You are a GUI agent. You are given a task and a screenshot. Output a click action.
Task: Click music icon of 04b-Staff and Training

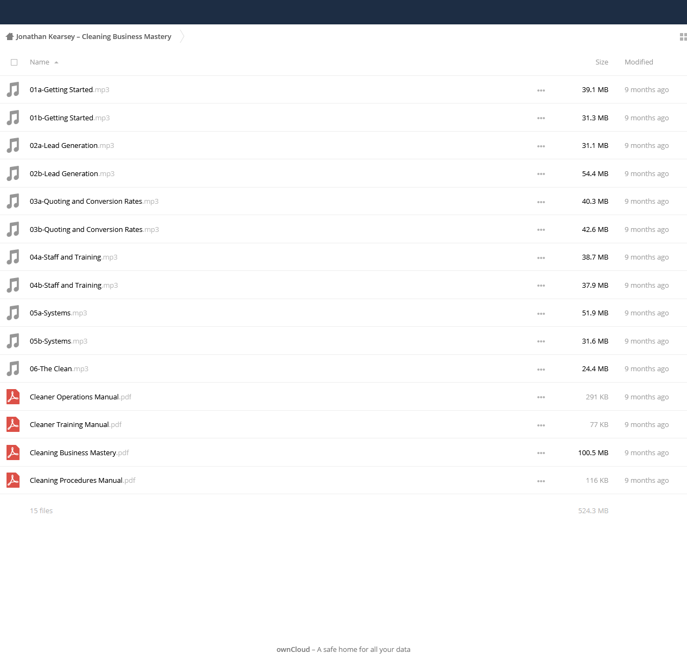coord(13,285)
